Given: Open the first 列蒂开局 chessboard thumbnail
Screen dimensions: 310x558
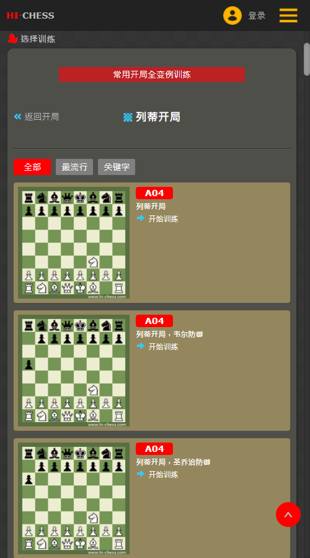Looking at the screenshot, I should [74, 243].
